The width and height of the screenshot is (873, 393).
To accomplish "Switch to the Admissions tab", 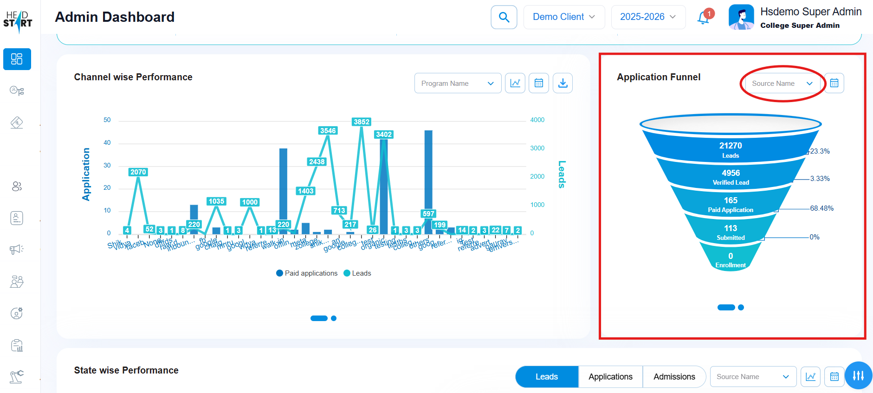I will 674,377.
